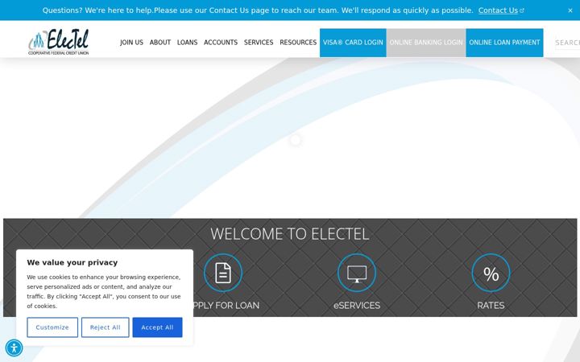Click the WELCOME TO ELECTEL heading
This screenshot has height=362, width=580.
[x=290, y=234]
